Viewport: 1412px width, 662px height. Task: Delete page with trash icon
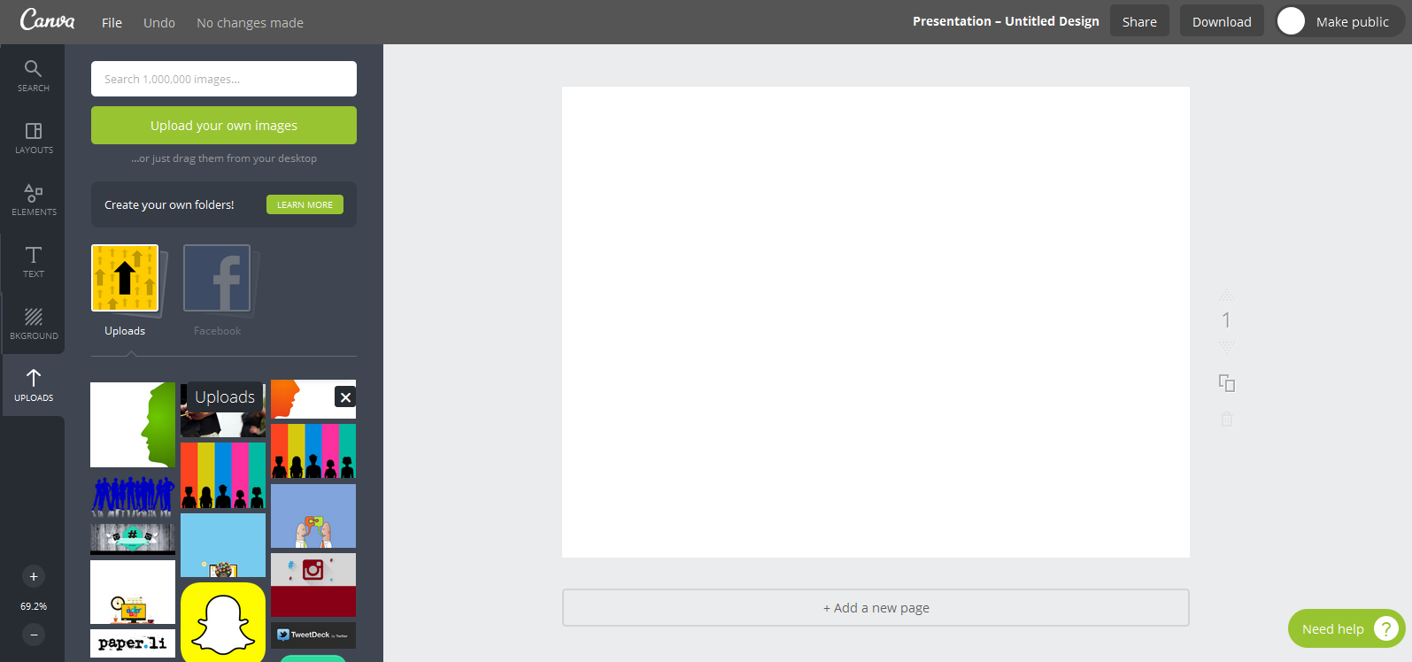pyautogui.click(x=1227, y=419)
